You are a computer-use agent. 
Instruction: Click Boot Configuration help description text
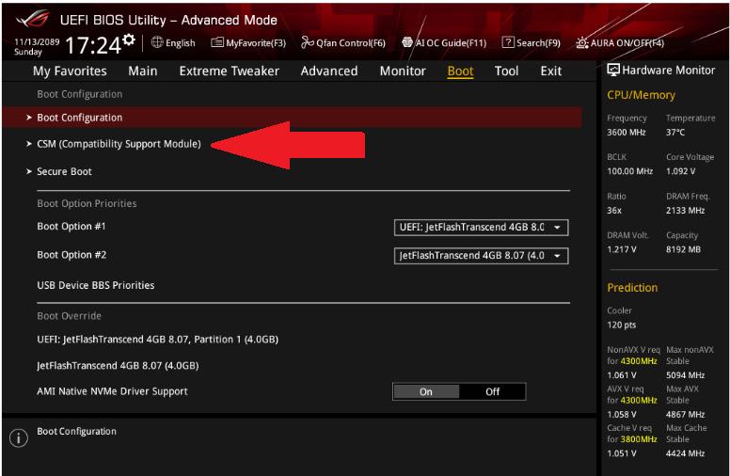tap(76, 432)
